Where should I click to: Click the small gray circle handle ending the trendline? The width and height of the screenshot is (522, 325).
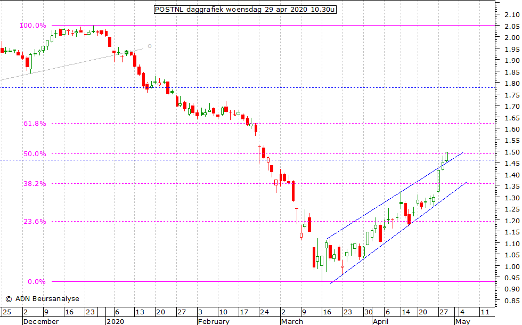pos(150,46)
